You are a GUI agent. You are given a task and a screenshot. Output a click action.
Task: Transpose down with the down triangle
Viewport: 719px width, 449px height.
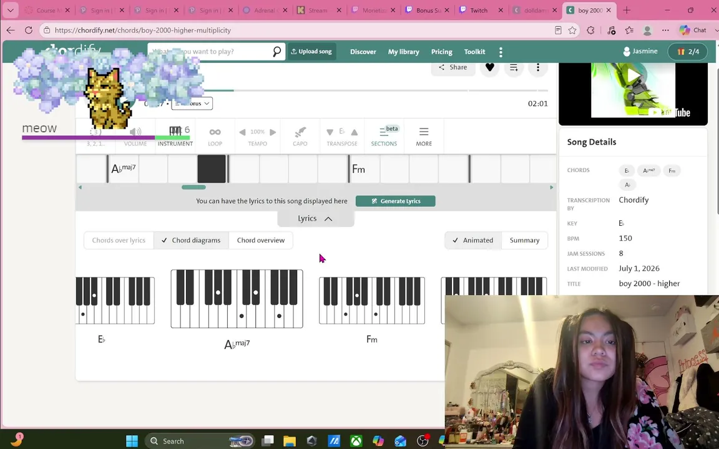pos(330,132)
